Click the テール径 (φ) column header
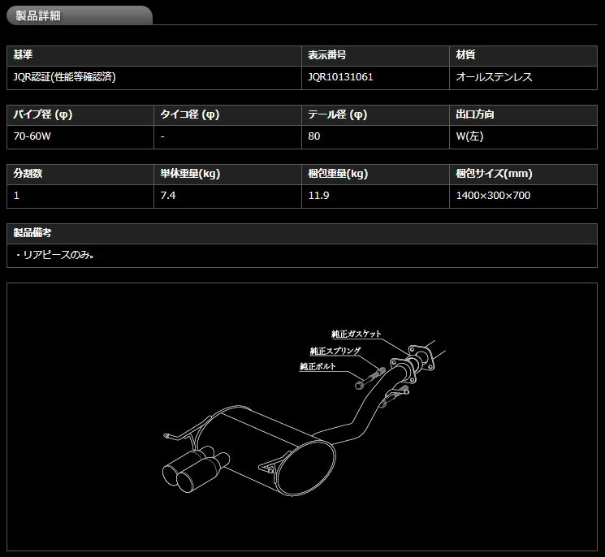 [x=338, y=114]
